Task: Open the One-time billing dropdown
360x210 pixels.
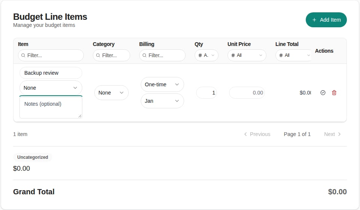Action: click(162, 84)
